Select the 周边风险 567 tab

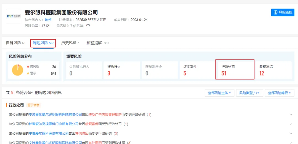43,43
